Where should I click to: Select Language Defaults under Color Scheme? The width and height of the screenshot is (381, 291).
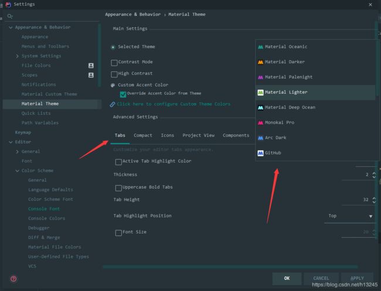(x=50, y=190)
